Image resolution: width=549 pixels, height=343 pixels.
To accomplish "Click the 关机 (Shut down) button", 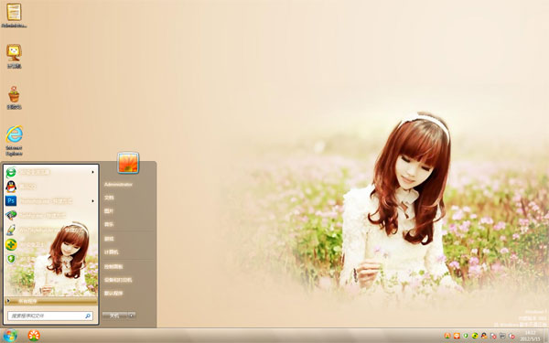I will [x=115, y=316].
